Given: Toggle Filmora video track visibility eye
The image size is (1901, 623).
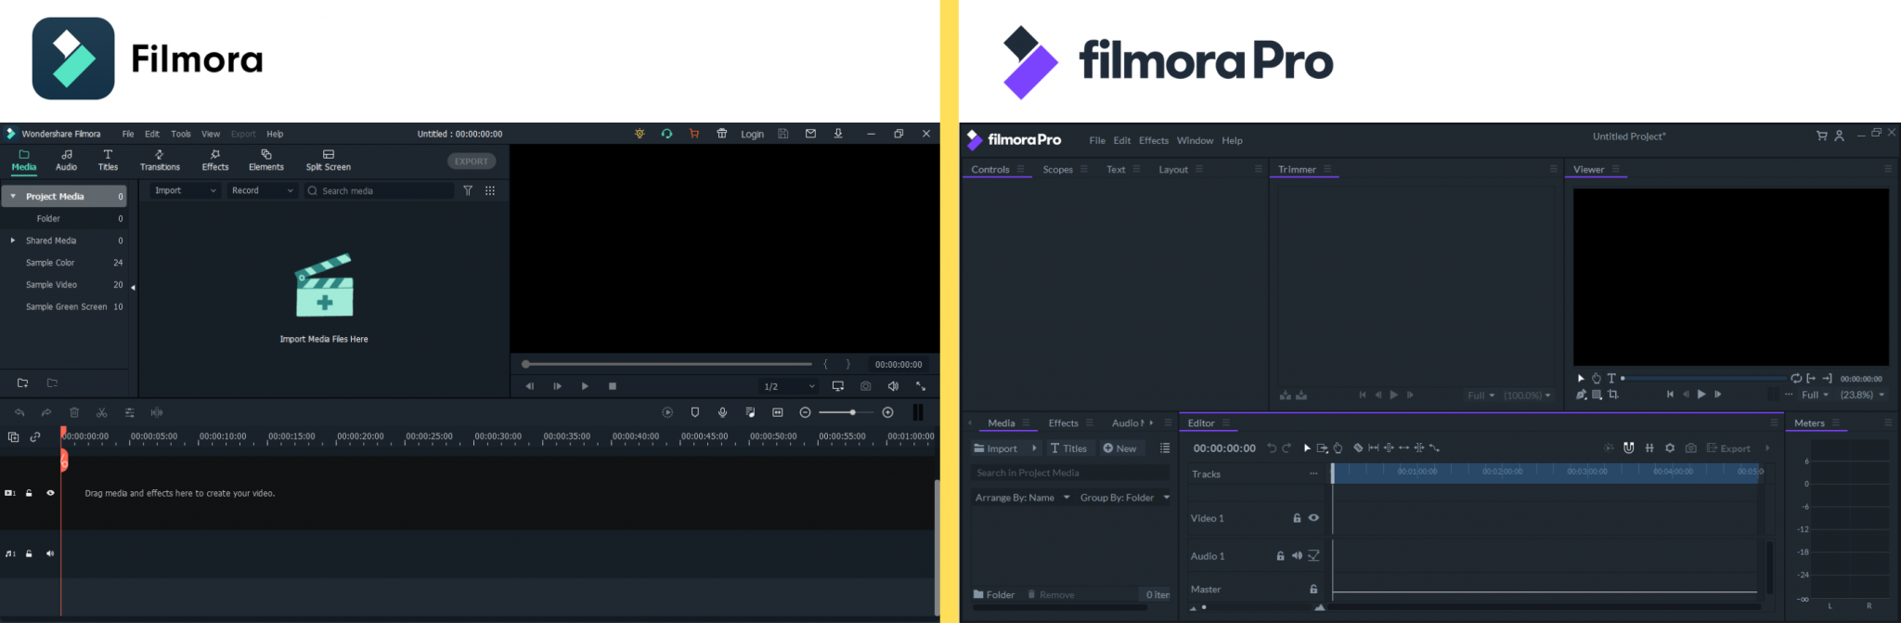Looking at the screenshot, I should pos(50,493).
